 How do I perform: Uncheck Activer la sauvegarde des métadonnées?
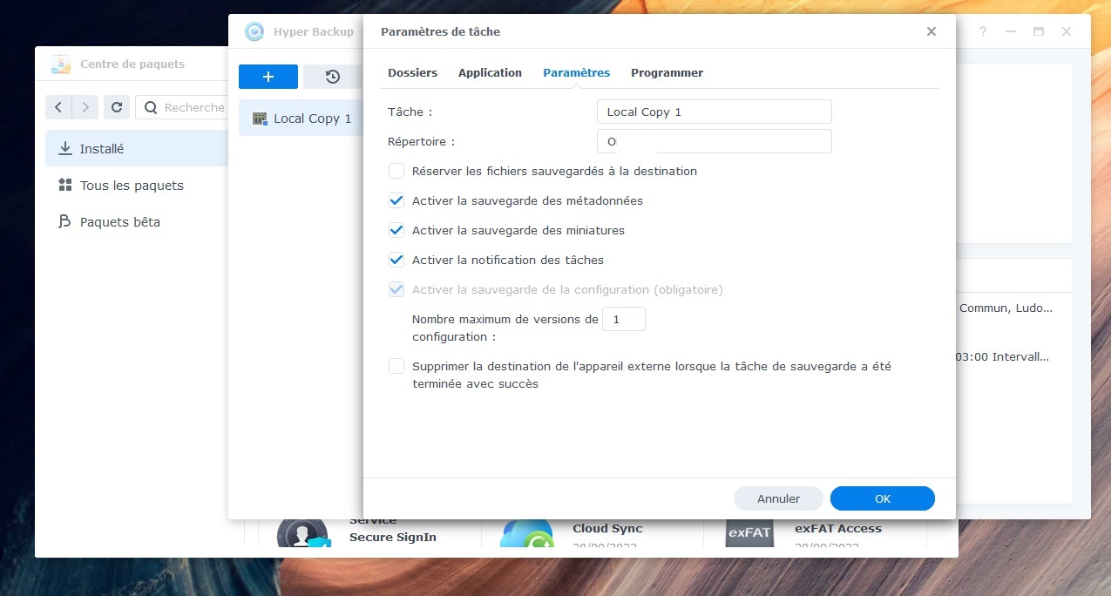(x=396, y=200)
